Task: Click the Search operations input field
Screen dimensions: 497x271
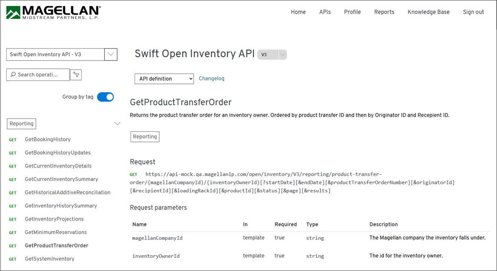Action: (38, 75)
